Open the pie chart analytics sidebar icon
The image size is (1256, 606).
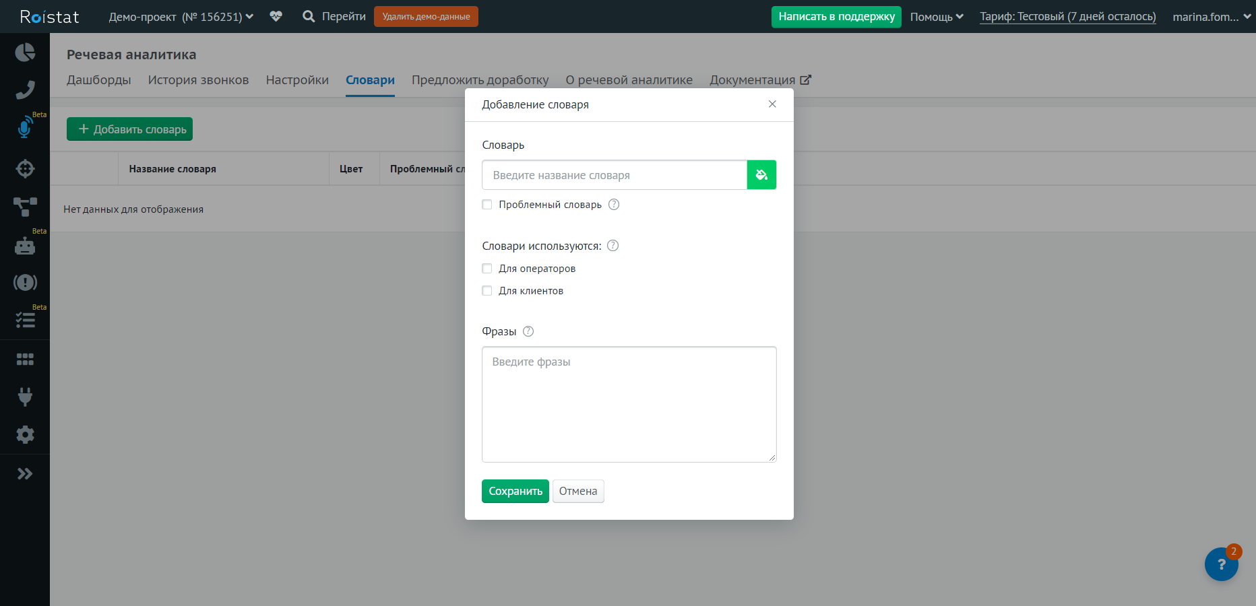25,53
